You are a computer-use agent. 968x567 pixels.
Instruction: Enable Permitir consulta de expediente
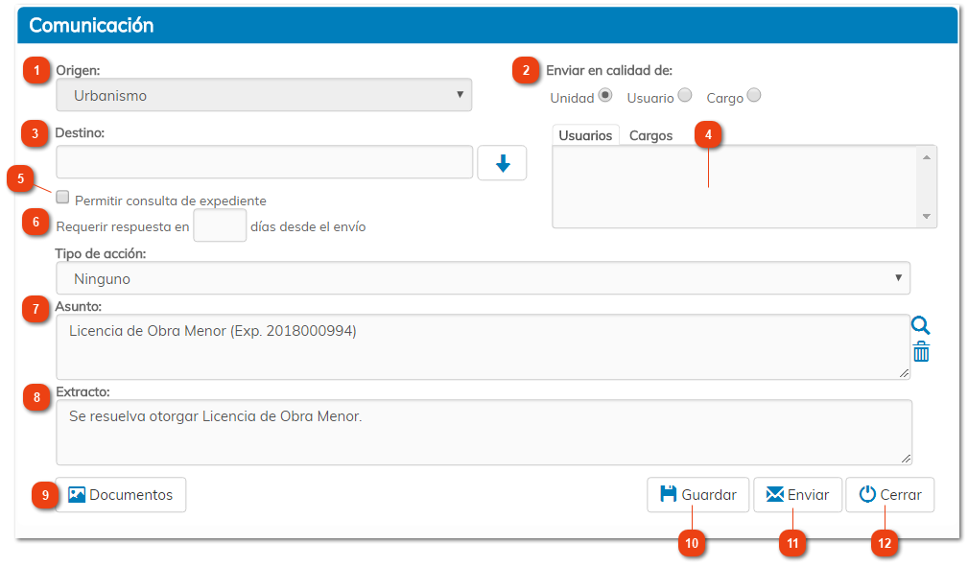62,197
